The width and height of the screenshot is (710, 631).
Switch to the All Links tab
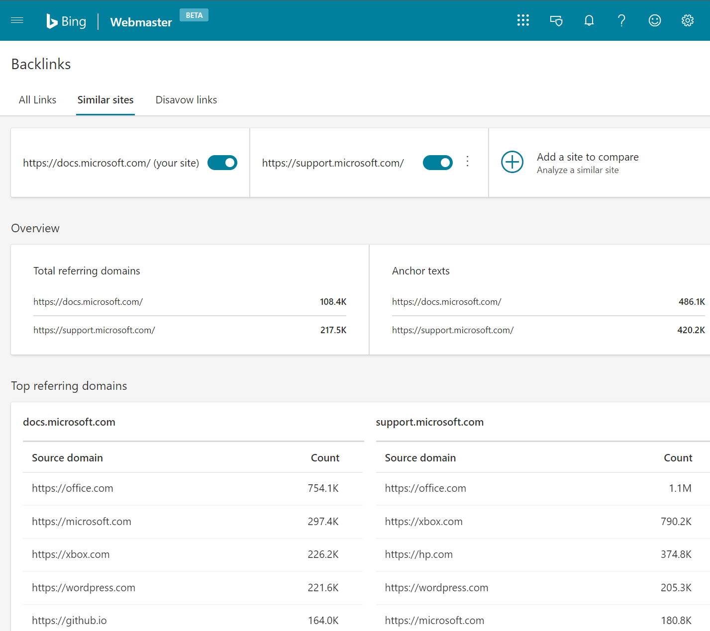coord(37,100)
